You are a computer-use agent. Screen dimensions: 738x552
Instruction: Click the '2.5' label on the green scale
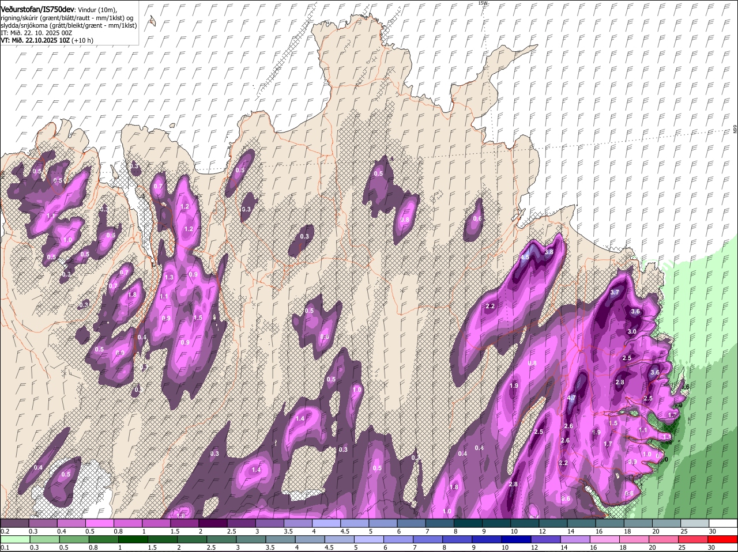(x=211, y=547)
